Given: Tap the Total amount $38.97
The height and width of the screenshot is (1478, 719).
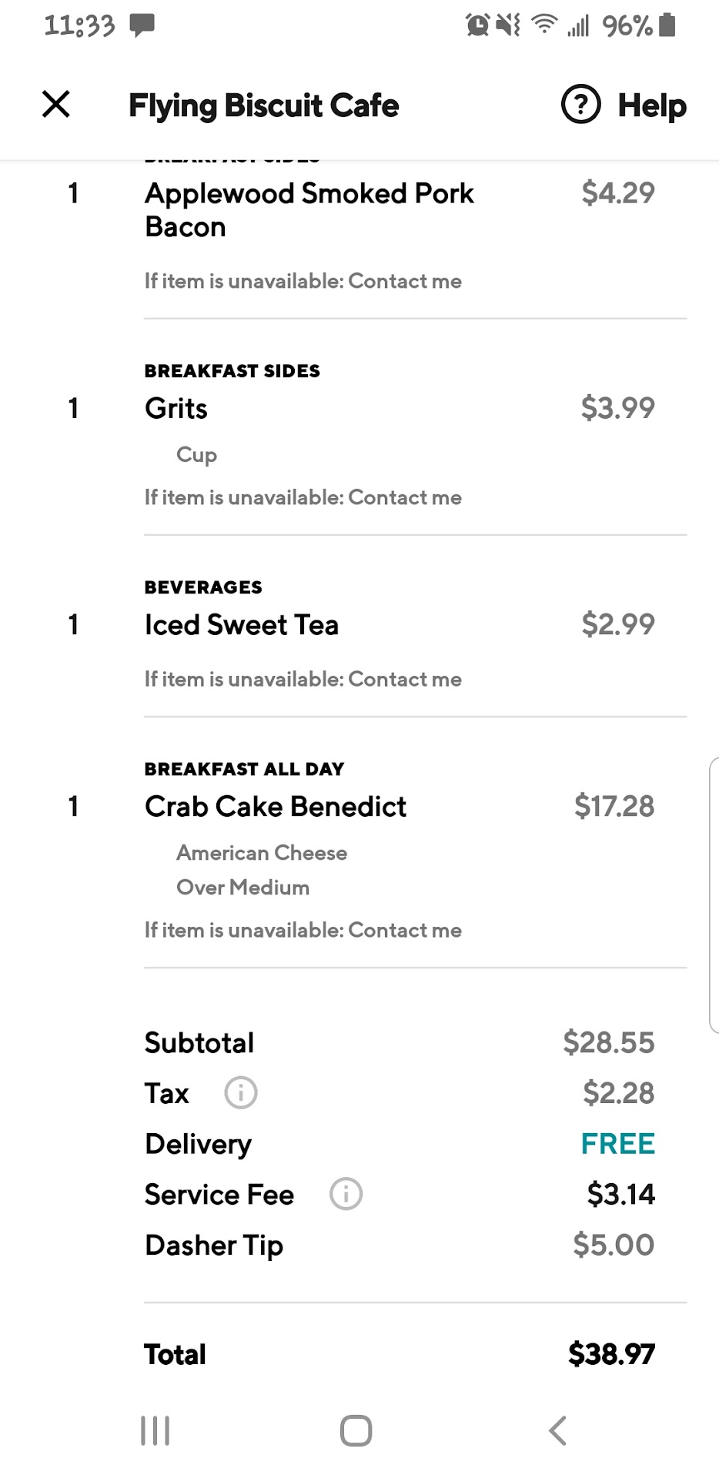Looking at the screenshot, I should [x=611, y=1354].
